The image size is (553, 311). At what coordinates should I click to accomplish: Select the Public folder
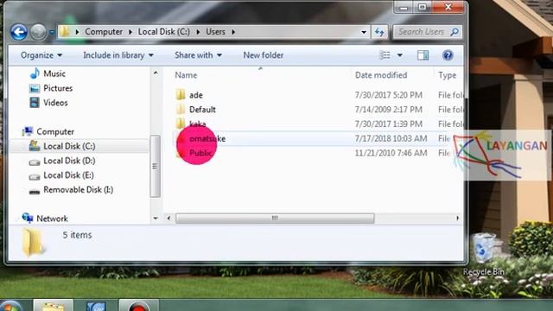[200, 153]
